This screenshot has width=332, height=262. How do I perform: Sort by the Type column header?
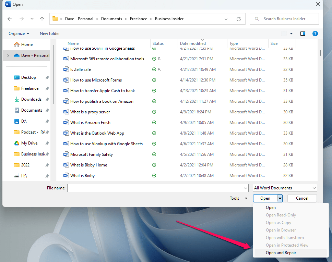click(234, 43)
